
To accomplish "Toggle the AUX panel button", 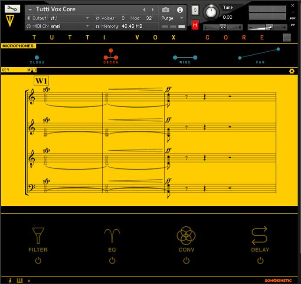I will (x=293, y=18).
